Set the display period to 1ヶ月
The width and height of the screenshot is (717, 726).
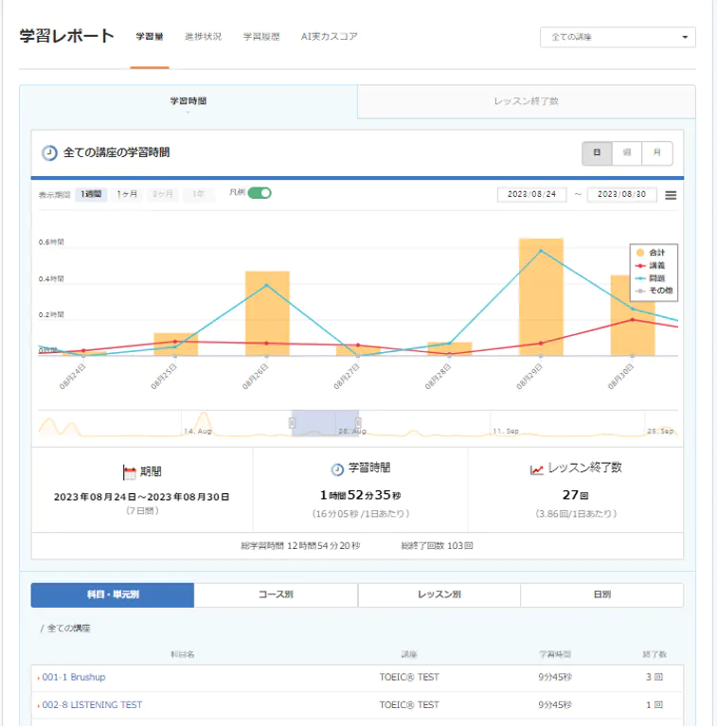click(128, 194)
